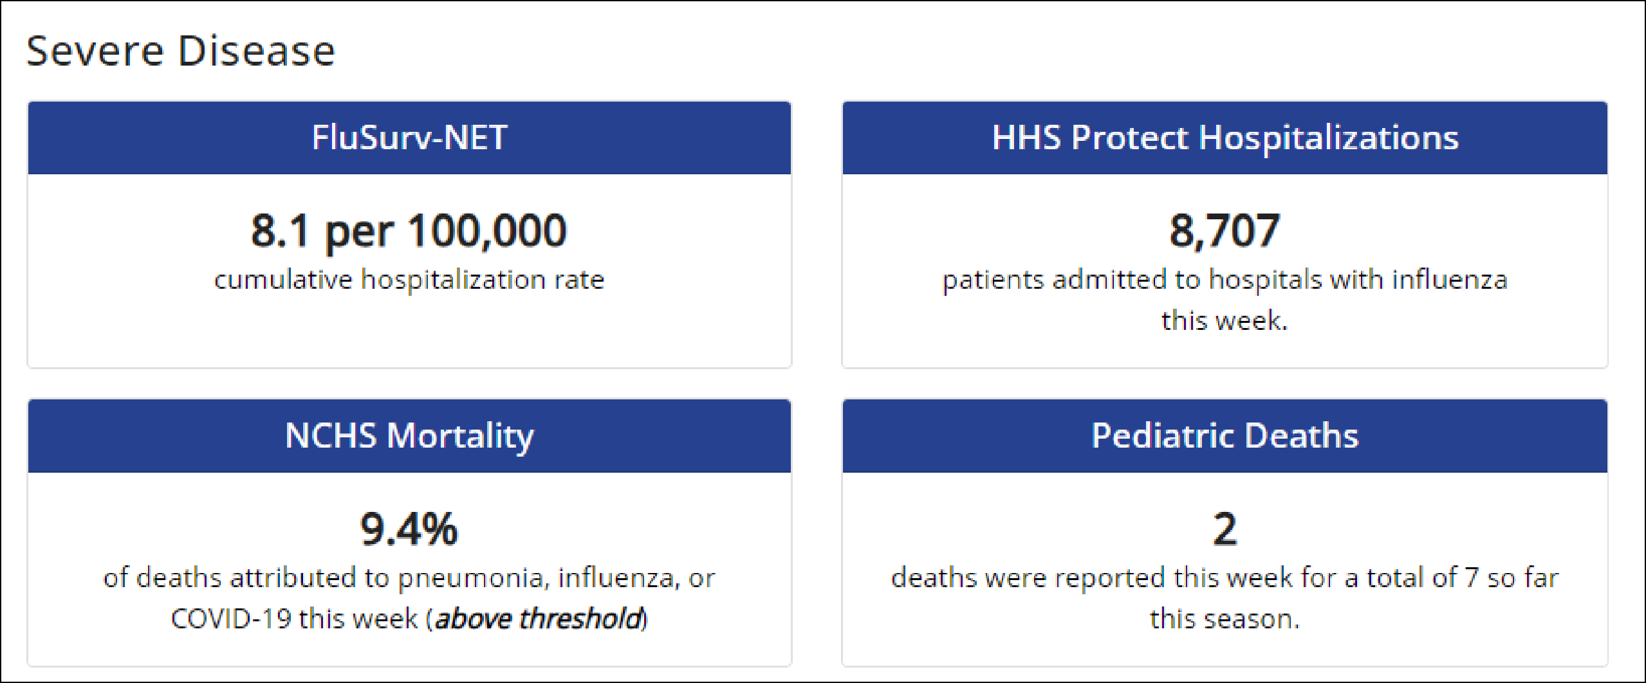The width and height of the screenshot is (1646, 683).
Task: Click the 8,707 hospitalizations number
Action: click(1225, 230)
